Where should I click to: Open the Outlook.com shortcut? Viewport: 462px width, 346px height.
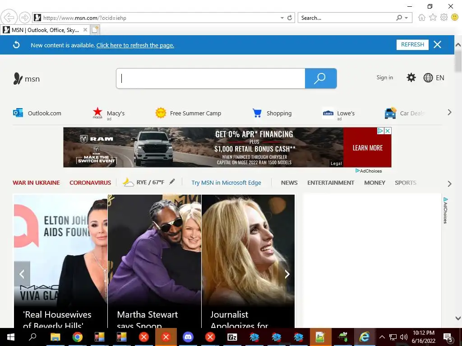click(x=37, y=113)
